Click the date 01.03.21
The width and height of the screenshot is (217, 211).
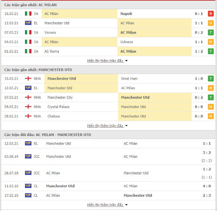11,51
